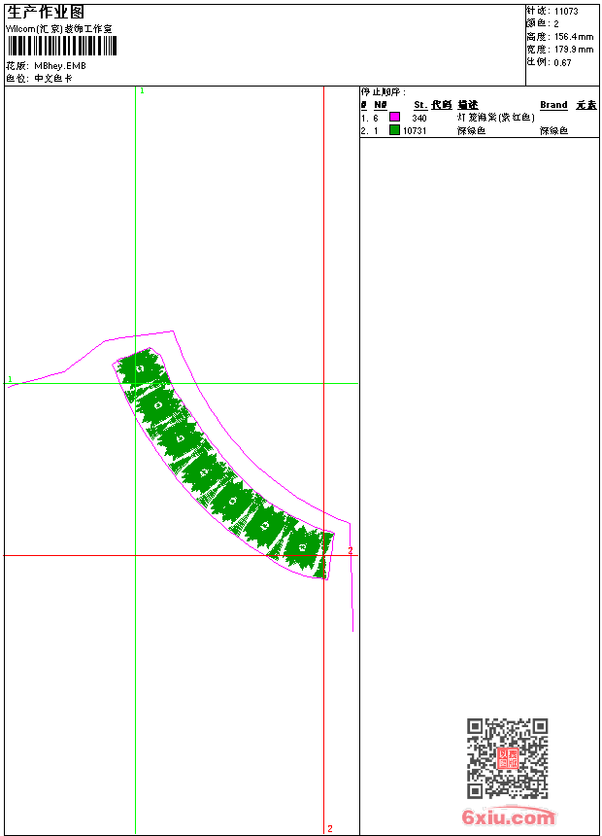
Task: Click the barcode under the Wilcom title
Action: (62, 46)
